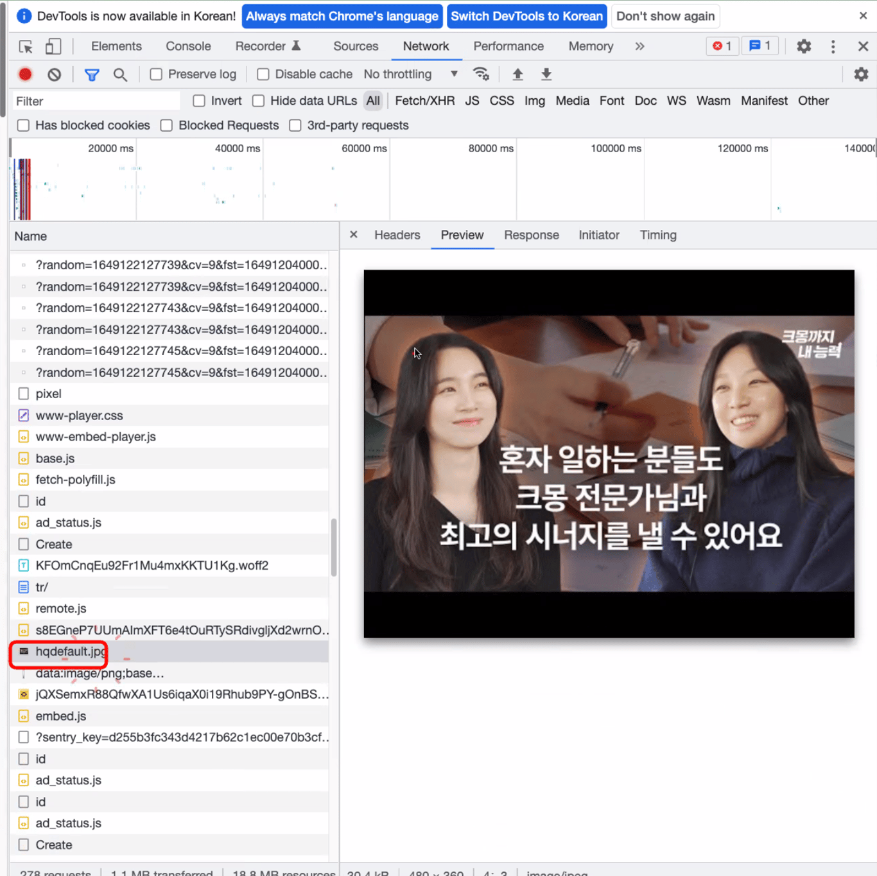The height and width of the screenshot is (876, 877).
Task: Click the inspect element picker icon
Action: pos(26,46)
